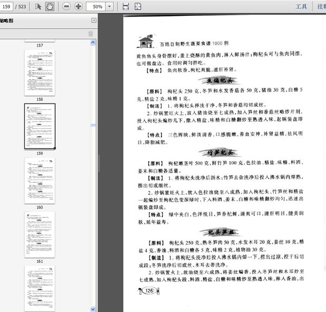Image resolution: width=326 pixels, height=312 pixels.
Task: Click the header text 百姓自制野生蔬菜食谱
Action: click(185, 44)
